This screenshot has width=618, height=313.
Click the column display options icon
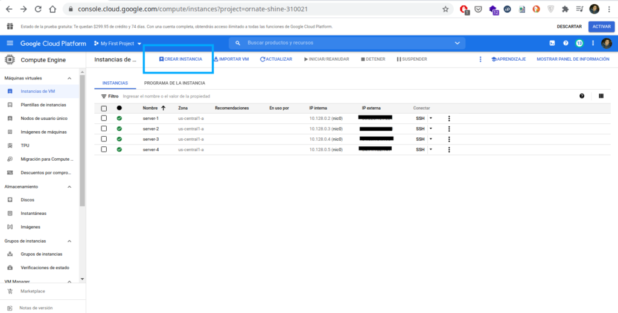(601, 96)
